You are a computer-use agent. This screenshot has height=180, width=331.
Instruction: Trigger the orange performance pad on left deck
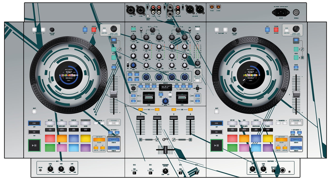pyautogui.click(x=62, y=138)
